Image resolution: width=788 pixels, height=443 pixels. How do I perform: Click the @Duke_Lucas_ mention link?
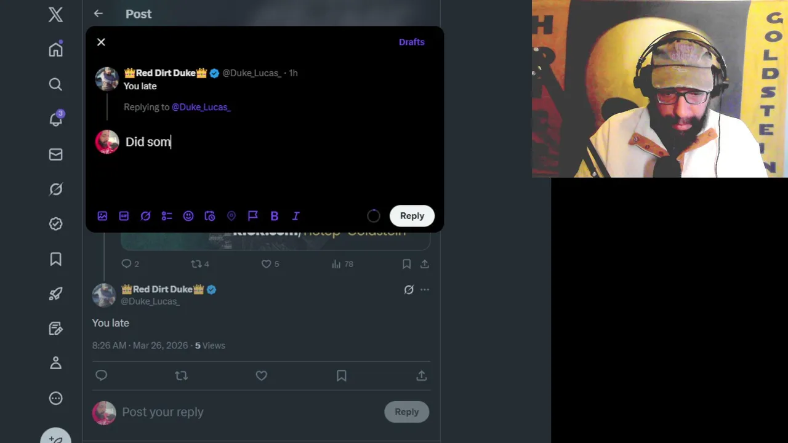pyautogui.click(x=201, y=107)
